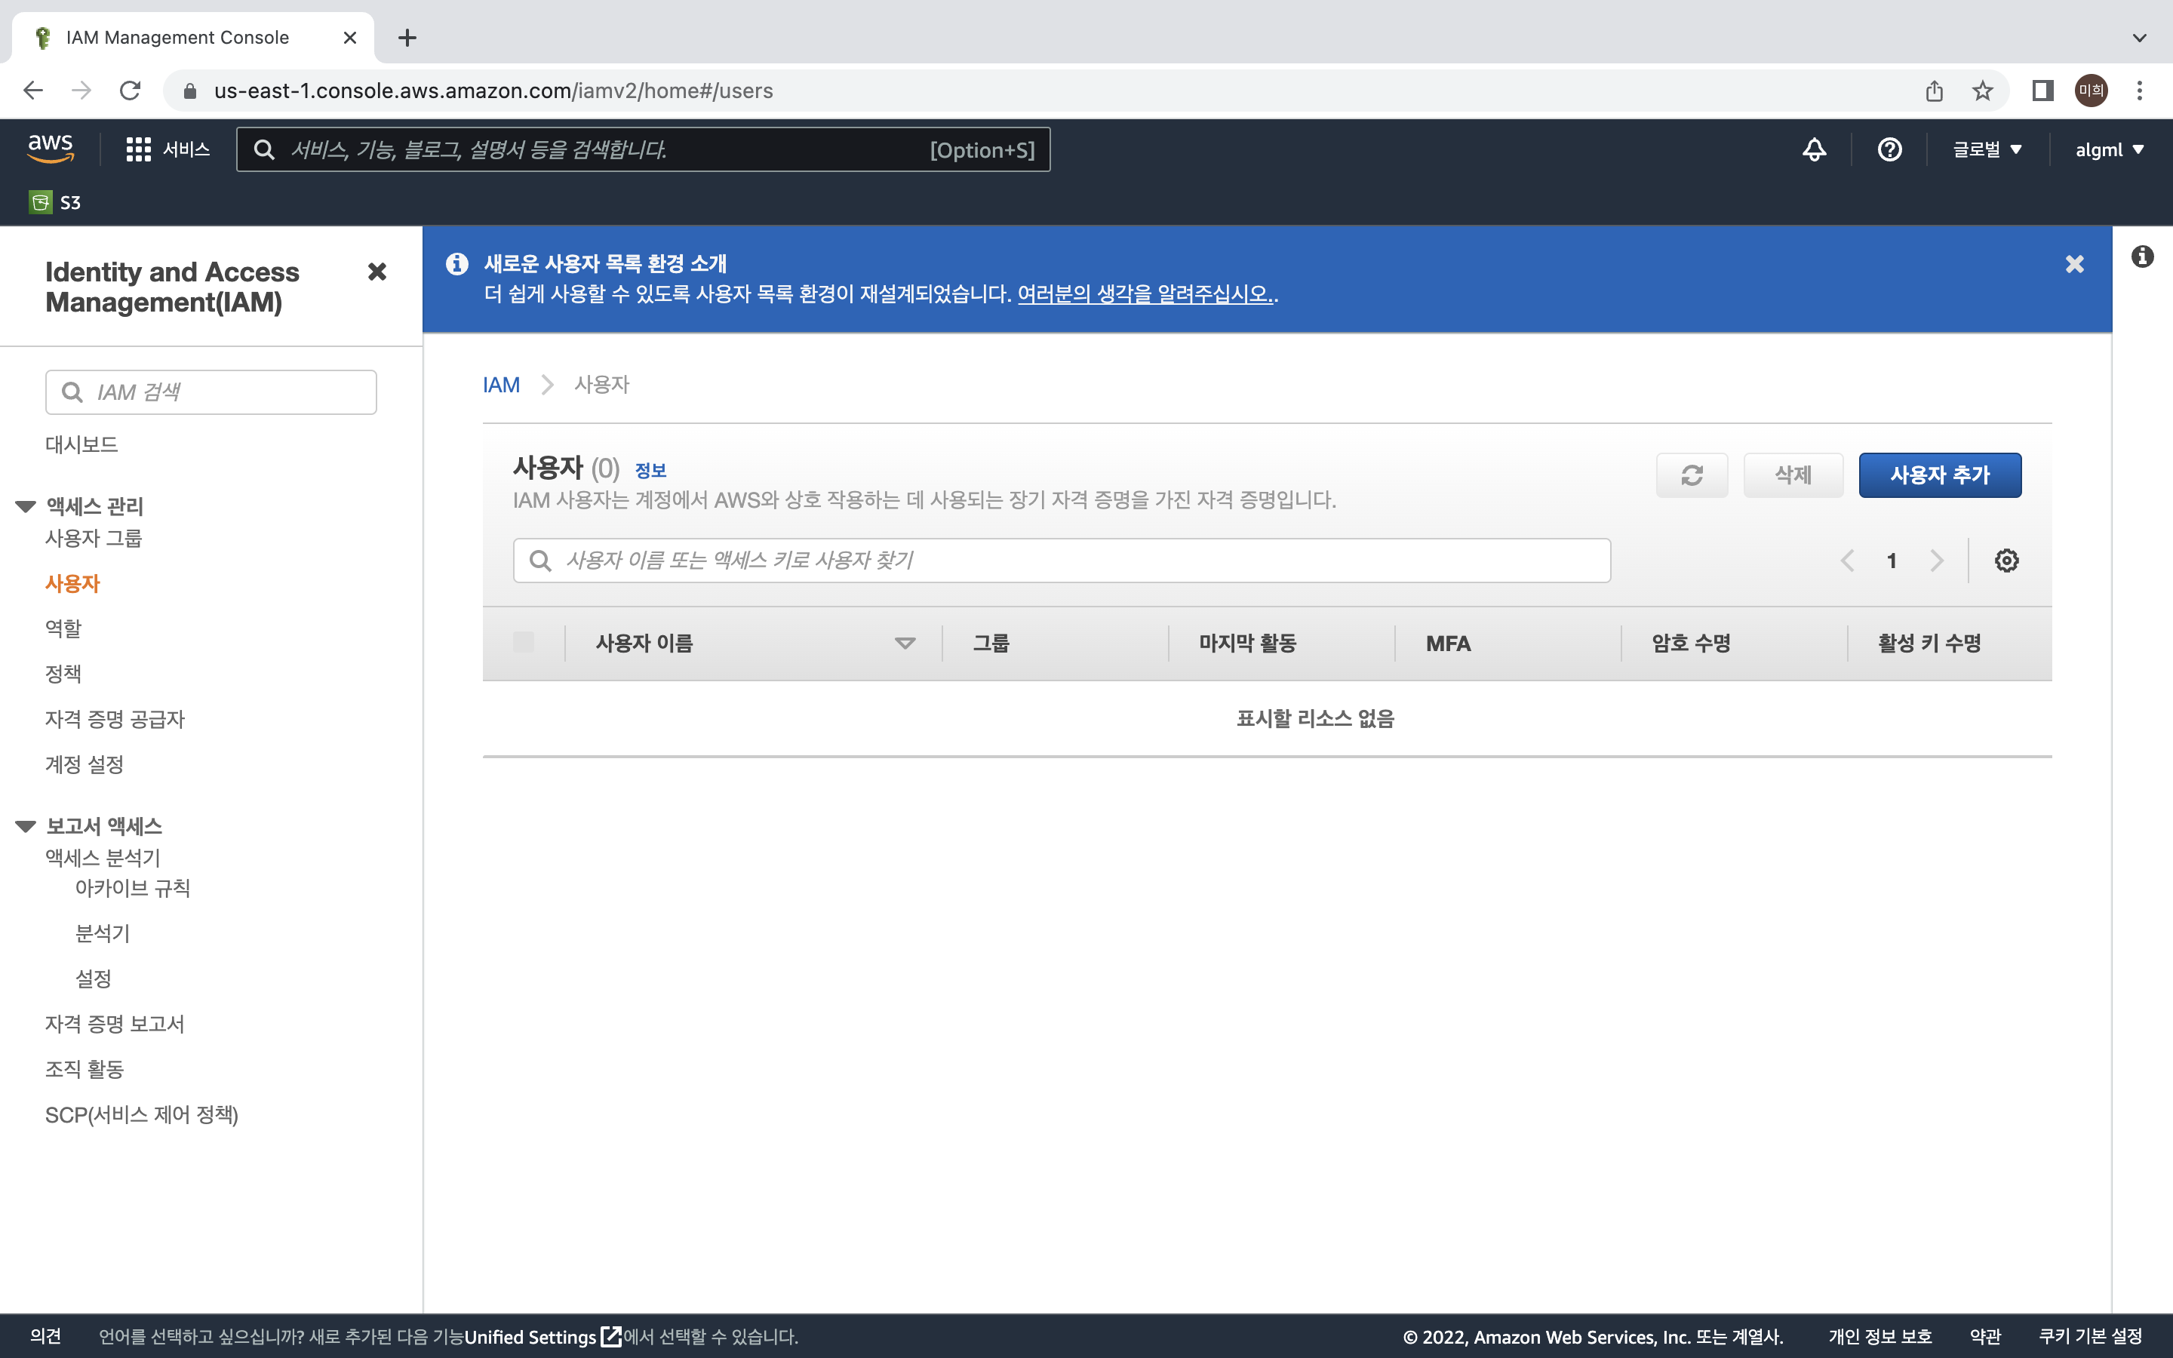
Task: Open 아카이브 규칙 in the sidebar
Action: [133, 888]
